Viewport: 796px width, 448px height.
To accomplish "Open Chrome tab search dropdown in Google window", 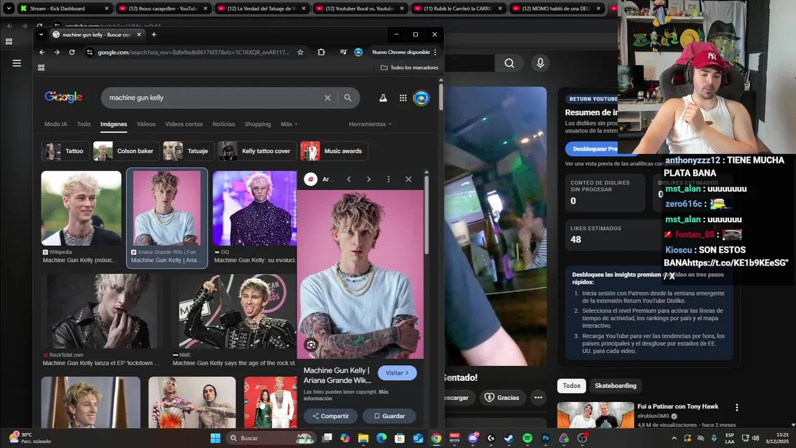I will (41, 34).
